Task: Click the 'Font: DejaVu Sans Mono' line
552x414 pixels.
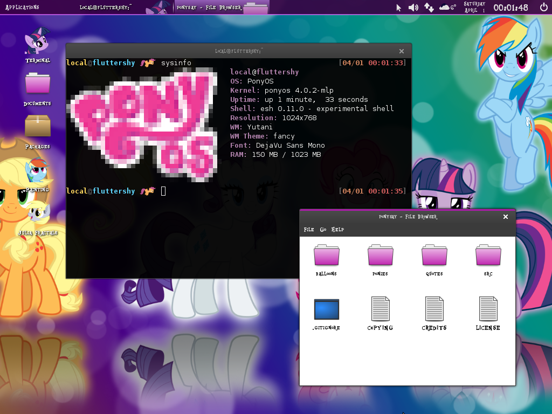Action: pos(278,146)
